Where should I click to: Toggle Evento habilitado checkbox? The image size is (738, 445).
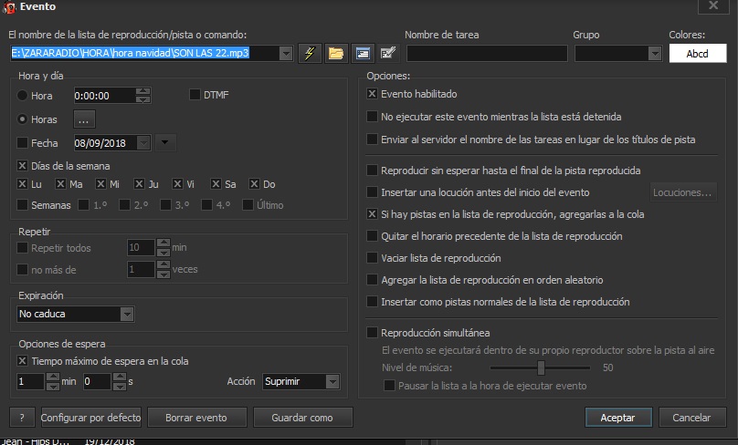[x=372, y=94]
